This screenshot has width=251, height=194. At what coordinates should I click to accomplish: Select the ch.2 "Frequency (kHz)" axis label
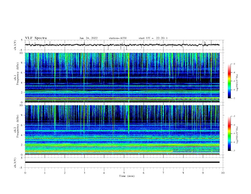[18, 126]
